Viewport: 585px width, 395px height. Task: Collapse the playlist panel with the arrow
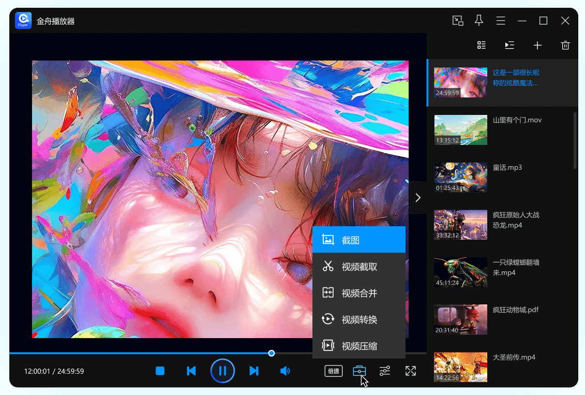tap(418, 198)
